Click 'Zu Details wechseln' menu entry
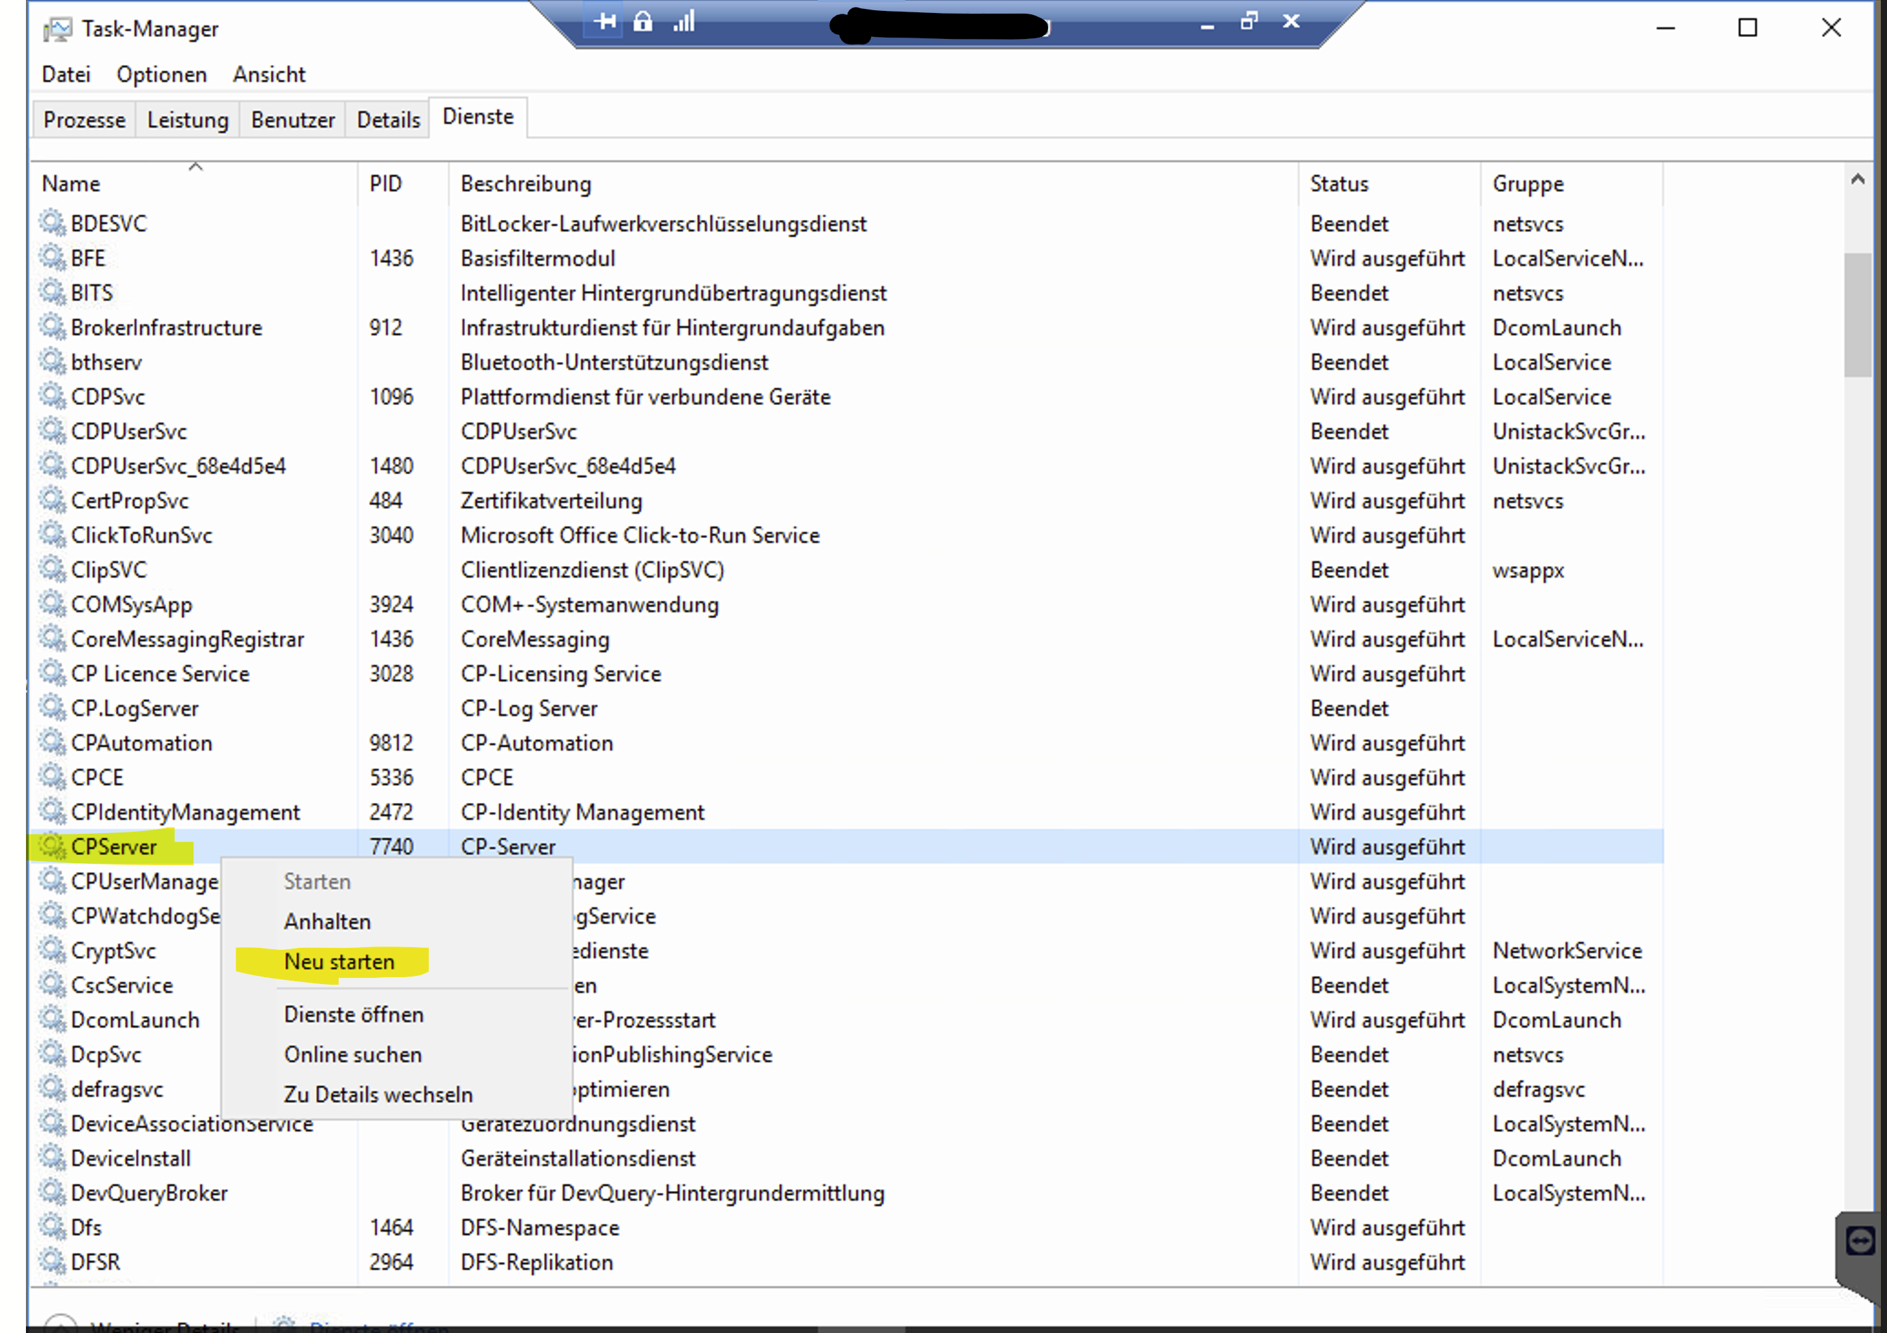This screenshot has width=1887, height=1333. [x=378, y=1095]
